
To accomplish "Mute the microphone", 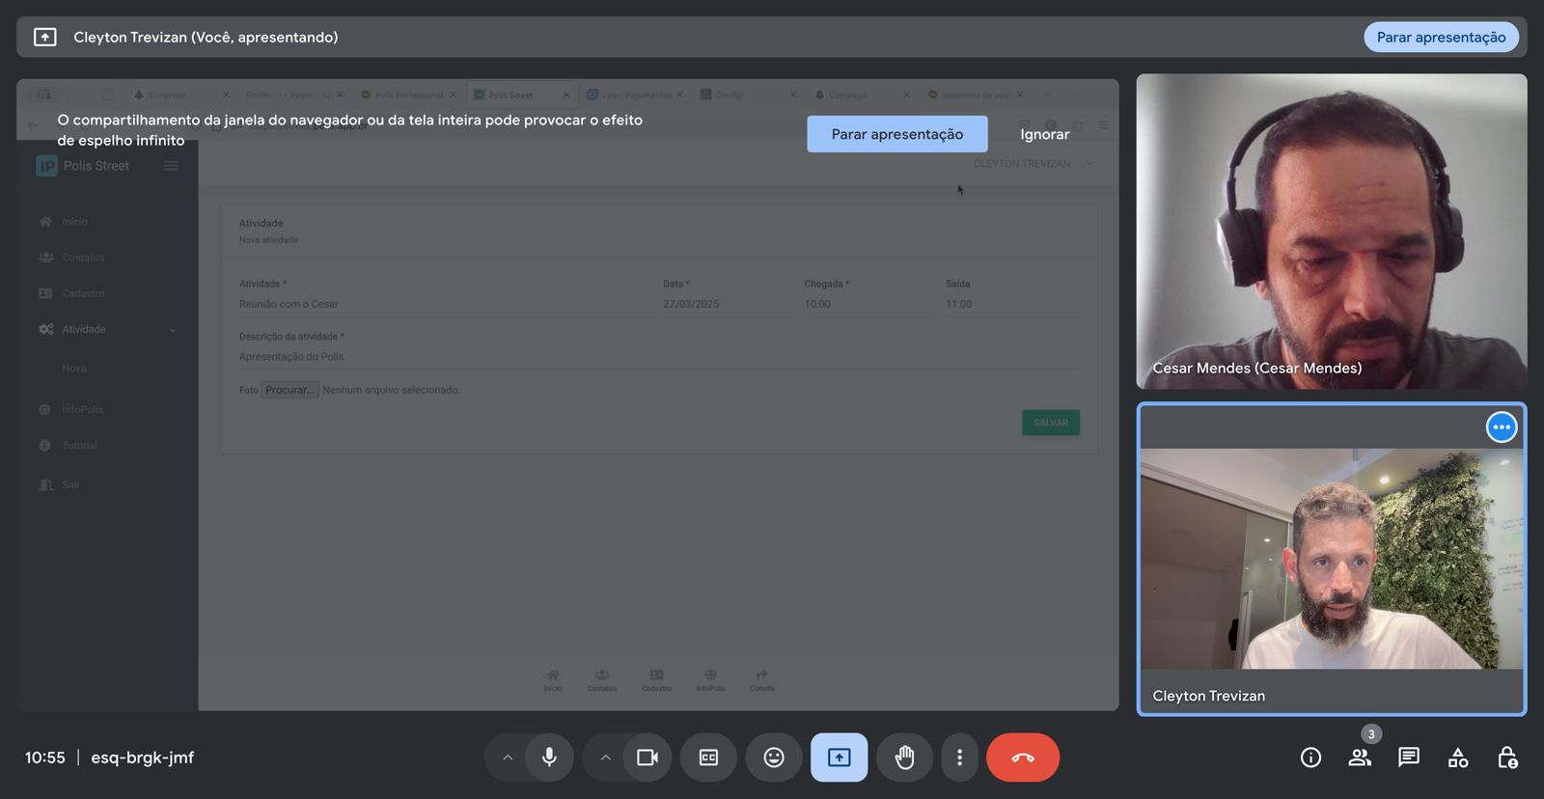I will coord(549,758).
